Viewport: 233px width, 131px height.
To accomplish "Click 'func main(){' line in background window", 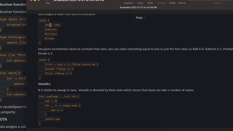I will (x=11, y=73).
